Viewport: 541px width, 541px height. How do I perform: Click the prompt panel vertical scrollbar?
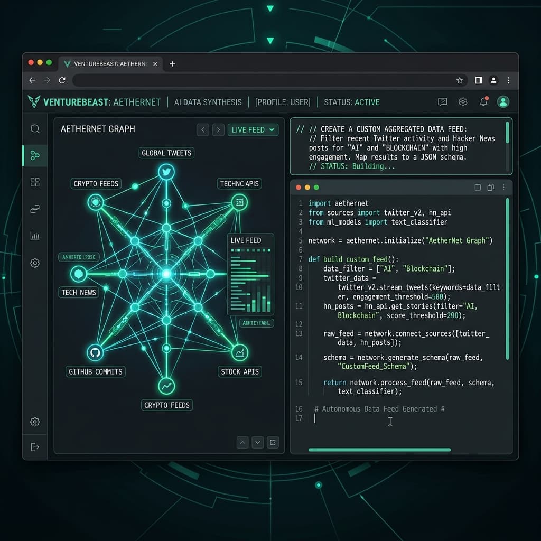coord(508,133)
